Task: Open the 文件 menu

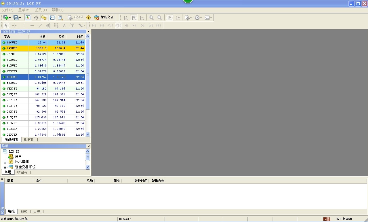Action: (7, 10)
